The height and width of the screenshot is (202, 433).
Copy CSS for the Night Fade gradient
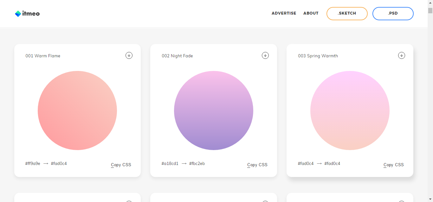[x=257, y=165]
